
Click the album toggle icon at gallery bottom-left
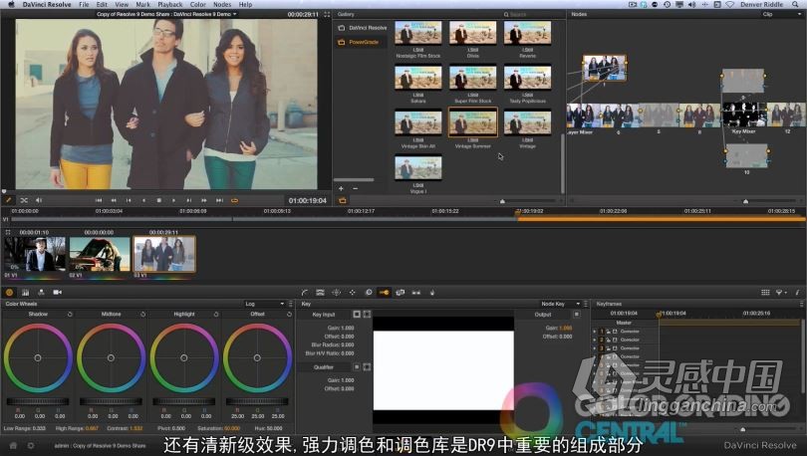(x=343, y=200)
